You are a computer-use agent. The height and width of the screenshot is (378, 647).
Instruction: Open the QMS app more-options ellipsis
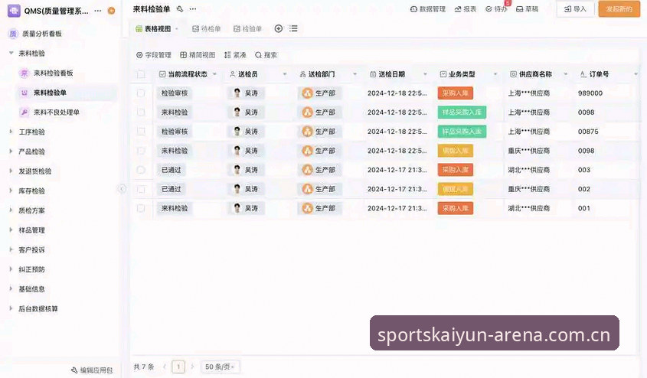[x=98, y=11]
